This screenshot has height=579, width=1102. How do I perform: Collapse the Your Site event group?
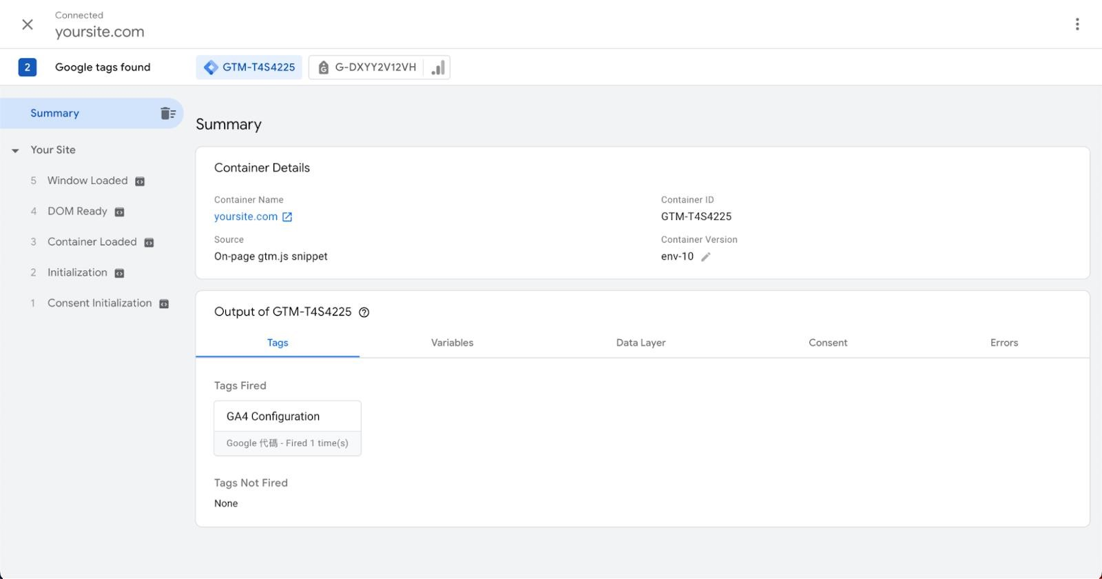pyautogui.click(x=15, y=150)
